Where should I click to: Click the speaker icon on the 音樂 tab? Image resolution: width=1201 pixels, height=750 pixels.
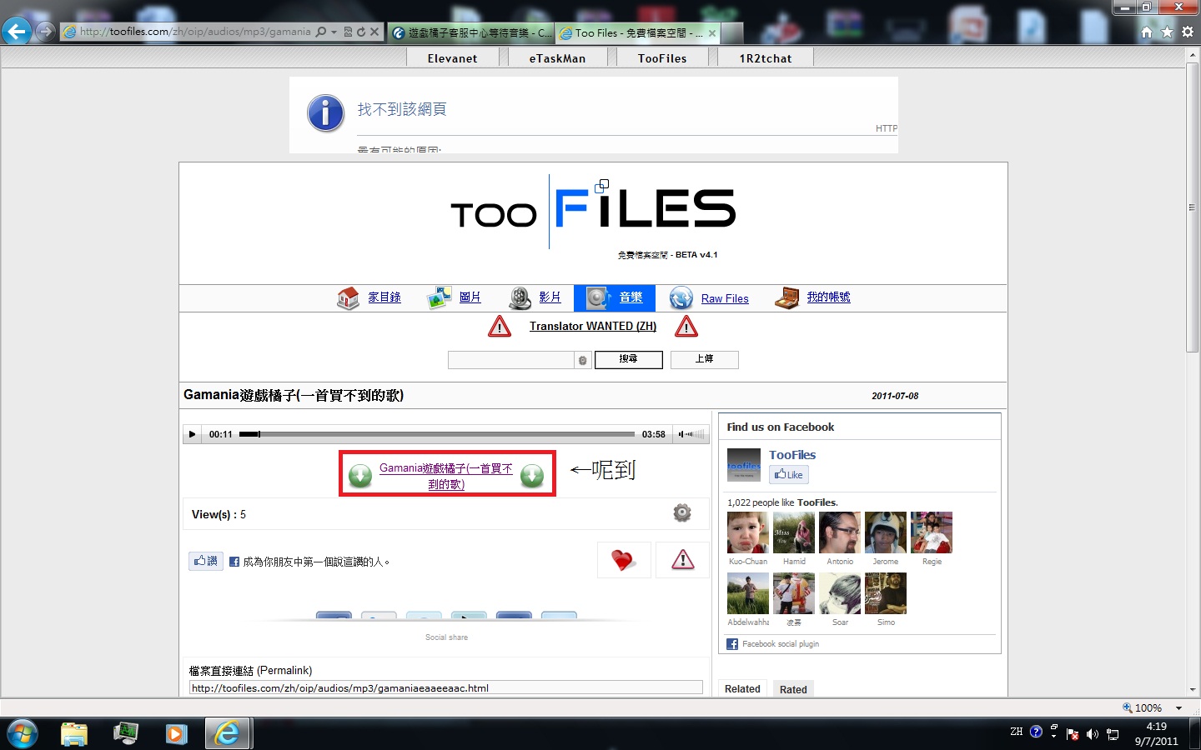click(x=598, y=297)
